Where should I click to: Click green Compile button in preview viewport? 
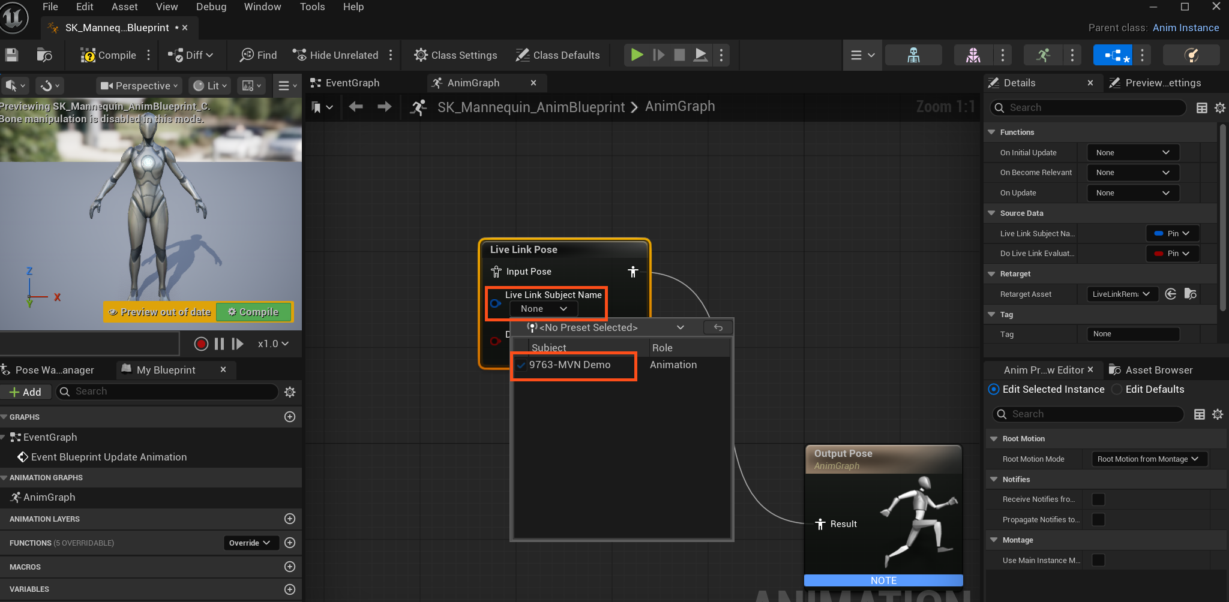click(x=253, y=312)
